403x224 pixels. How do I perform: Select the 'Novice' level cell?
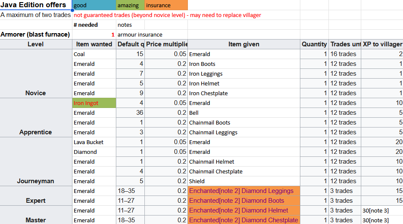36,74
